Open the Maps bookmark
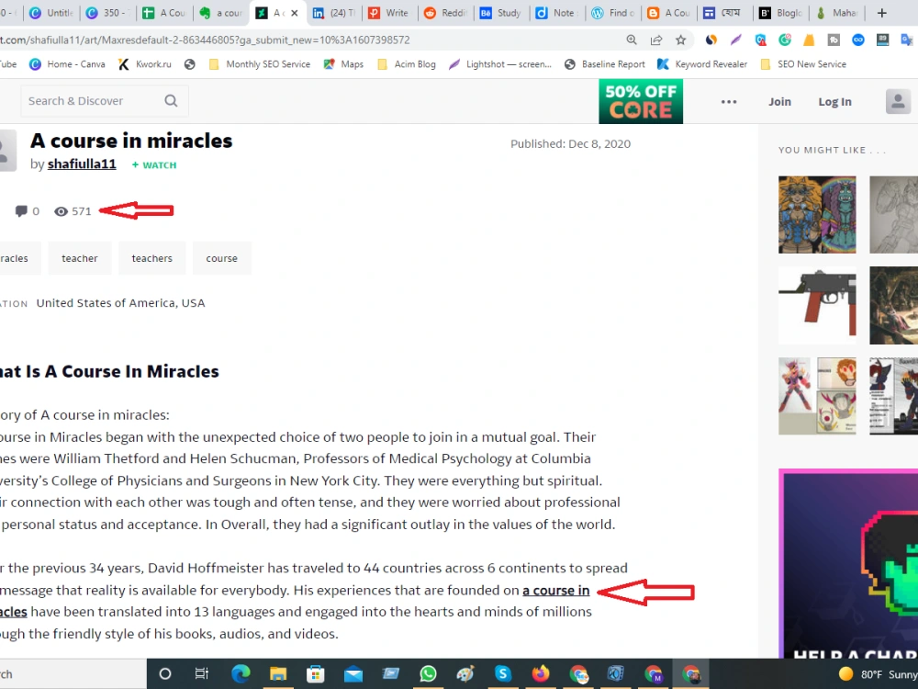918x689 pixels. [x=343, y=64]
